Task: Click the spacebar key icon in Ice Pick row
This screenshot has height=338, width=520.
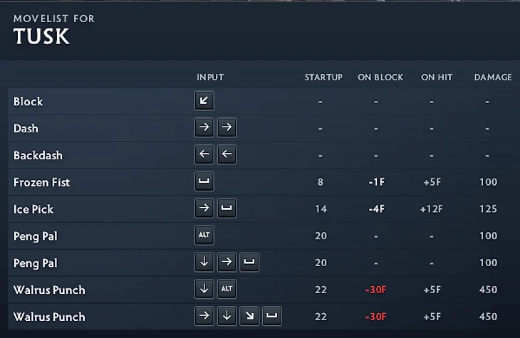Action: [227, 209]
